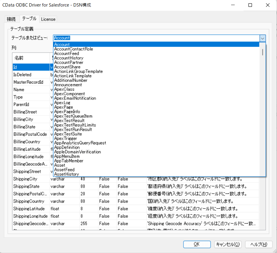Pick ApexClass in the dropdown
Image resolution: width=277 pixels, height=253 pixels.
[156, 89]
